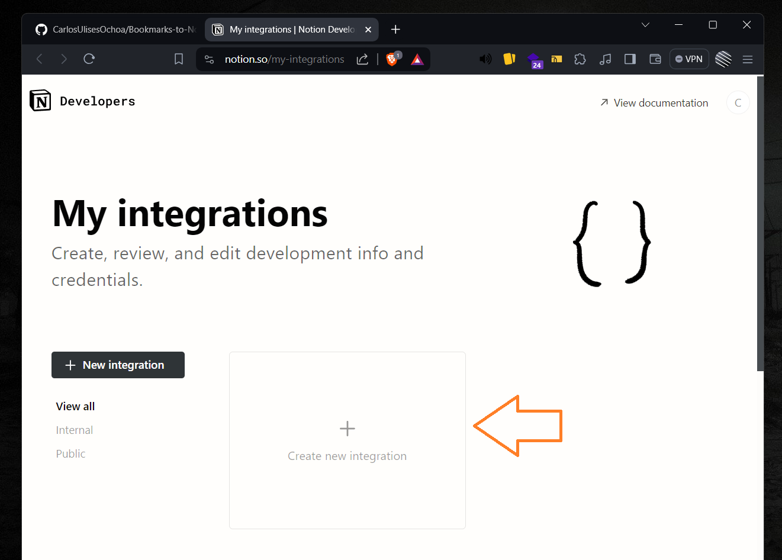
Task: Open the Brave Wallet icon
Action: 655,59
